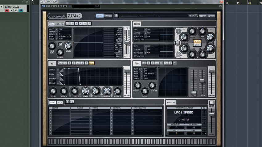Click the oscillator Group stepper arrows

(x=57, y=39)
